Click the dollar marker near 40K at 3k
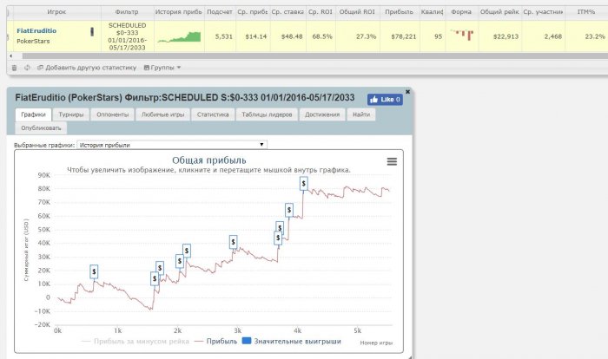Viewport: 608px width, 359px height. pos(233,242)
